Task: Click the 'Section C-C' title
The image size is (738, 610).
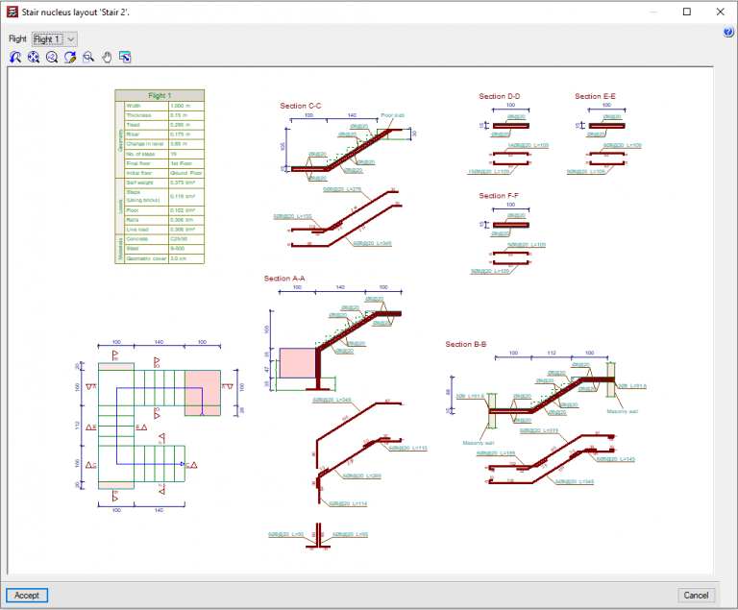Action: pyautogui.click(x=300, y=106)
